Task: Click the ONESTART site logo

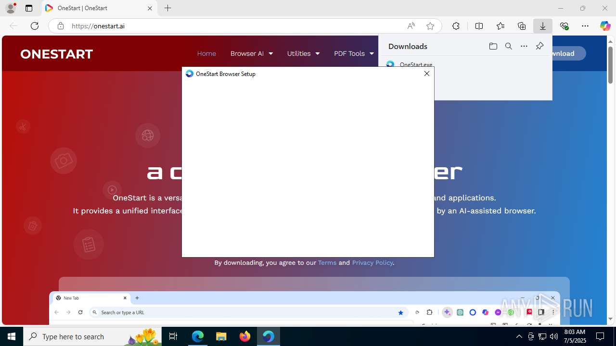Action: pos(57,54)
